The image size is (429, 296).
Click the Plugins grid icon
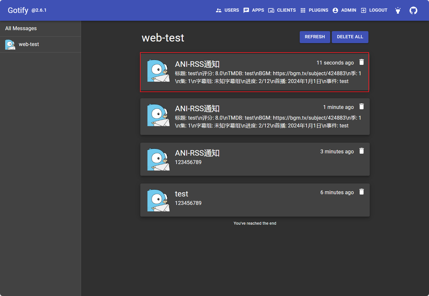(x=303, y=10)
